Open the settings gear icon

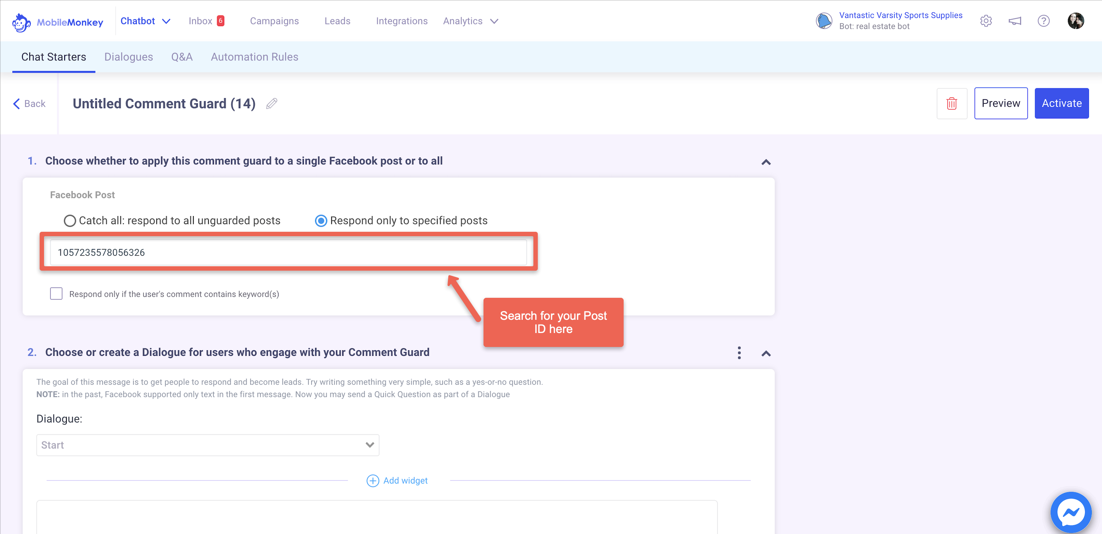(986, 21)
